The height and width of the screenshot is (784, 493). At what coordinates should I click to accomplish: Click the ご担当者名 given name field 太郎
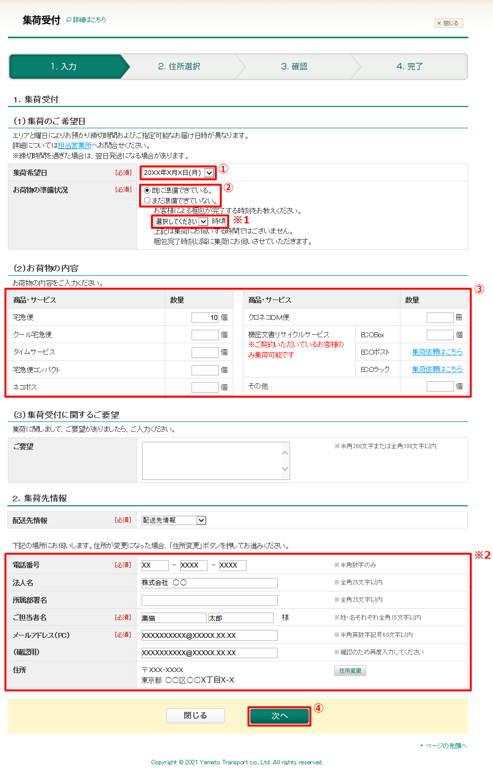(x=241, y=618)
